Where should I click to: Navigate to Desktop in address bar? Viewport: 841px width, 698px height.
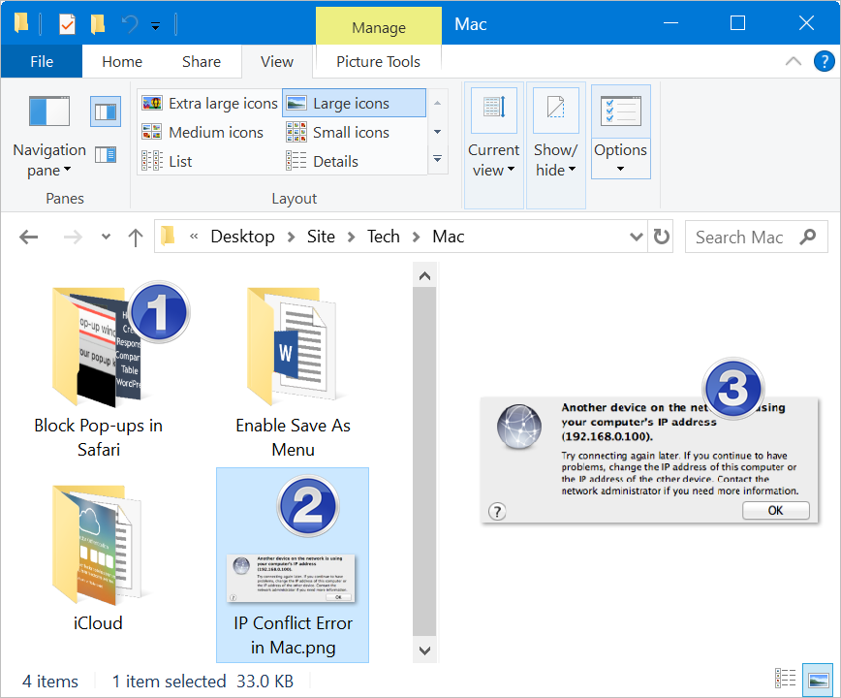coord(242,237)
